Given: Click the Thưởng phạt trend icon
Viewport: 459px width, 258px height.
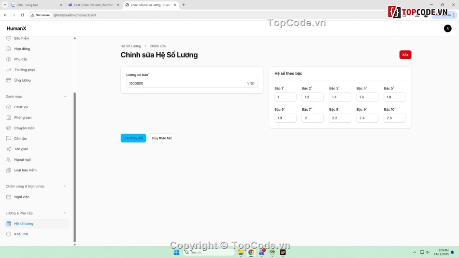Looking at the screenshot, I should (9, 70).
